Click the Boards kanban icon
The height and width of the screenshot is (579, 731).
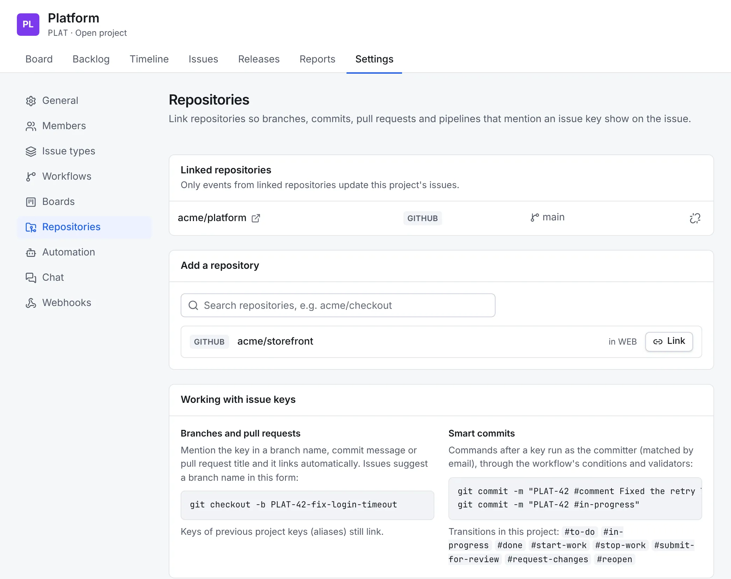31,202
